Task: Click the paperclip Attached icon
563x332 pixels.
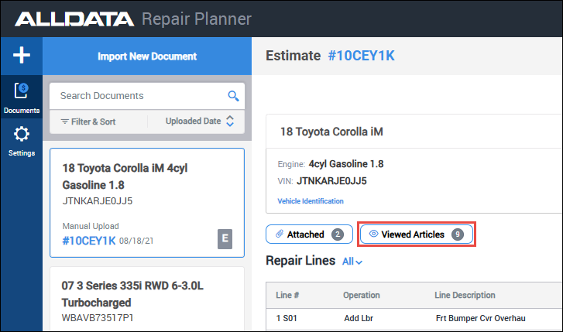Action: pyautogui.click(x=279, y=234)
